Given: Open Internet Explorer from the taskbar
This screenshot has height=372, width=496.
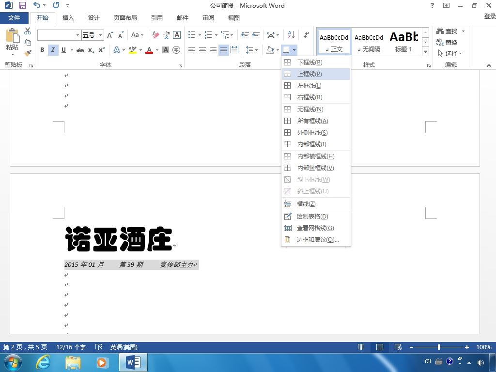Looking at the screenshot, I should 43,362.
